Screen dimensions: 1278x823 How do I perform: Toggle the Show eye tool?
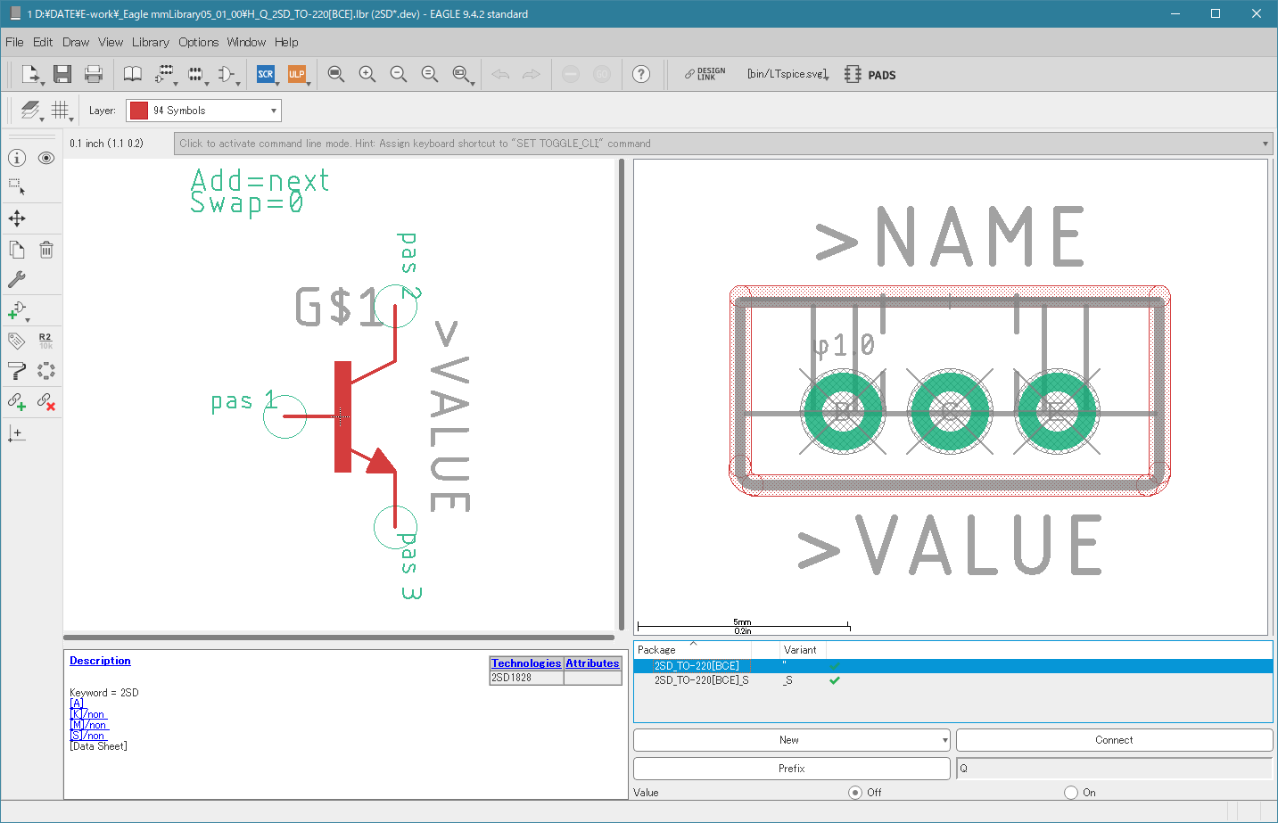coord(46,158)
